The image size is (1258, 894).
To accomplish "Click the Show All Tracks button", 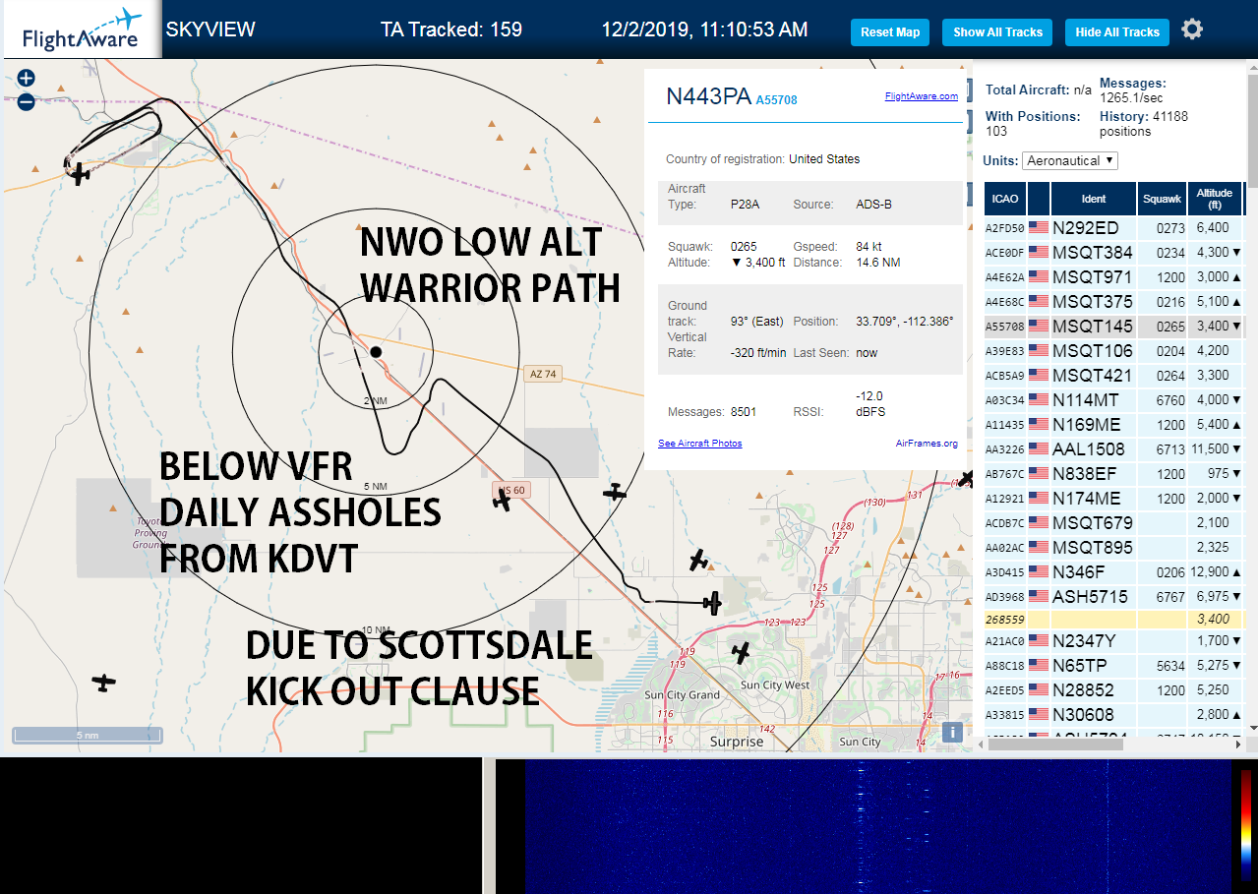I will [x=997, y=32].
